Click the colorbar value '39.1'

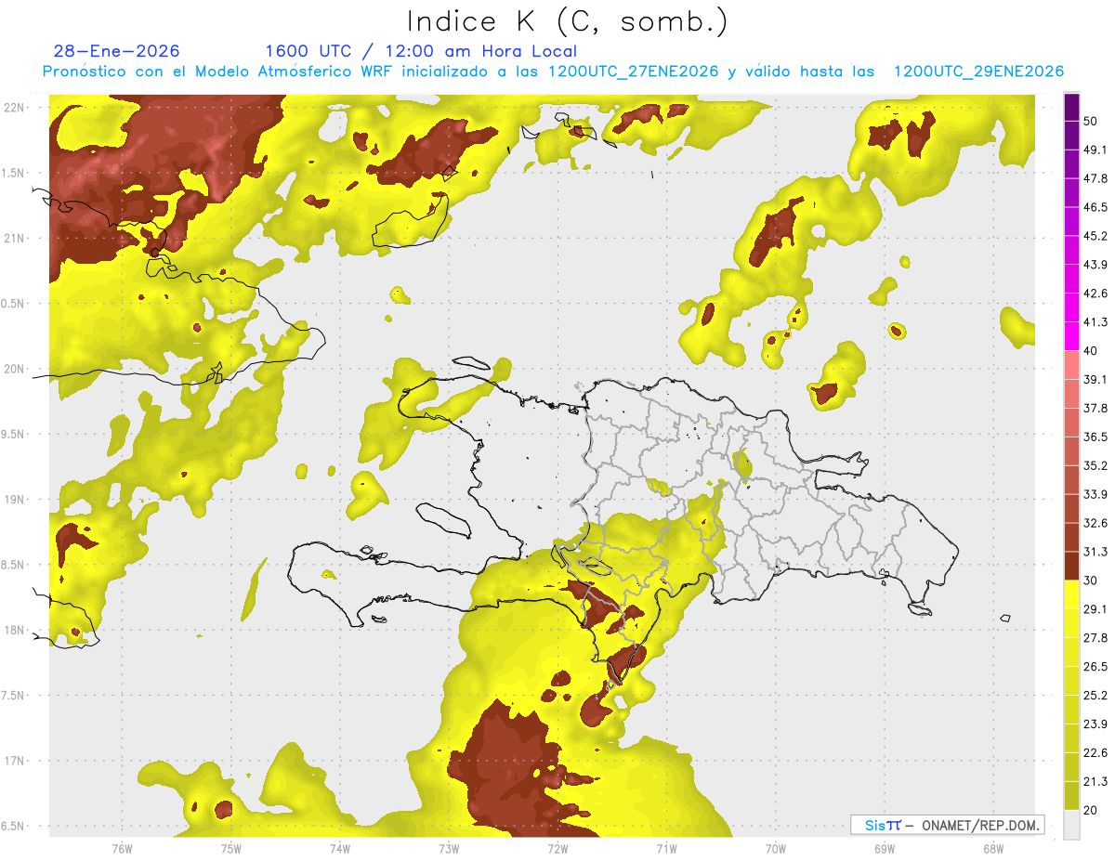(1095, 379)
